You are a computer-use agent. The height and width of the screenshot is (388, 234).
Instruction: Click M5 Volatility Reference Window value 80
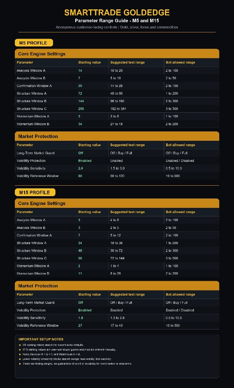(80, 176)
